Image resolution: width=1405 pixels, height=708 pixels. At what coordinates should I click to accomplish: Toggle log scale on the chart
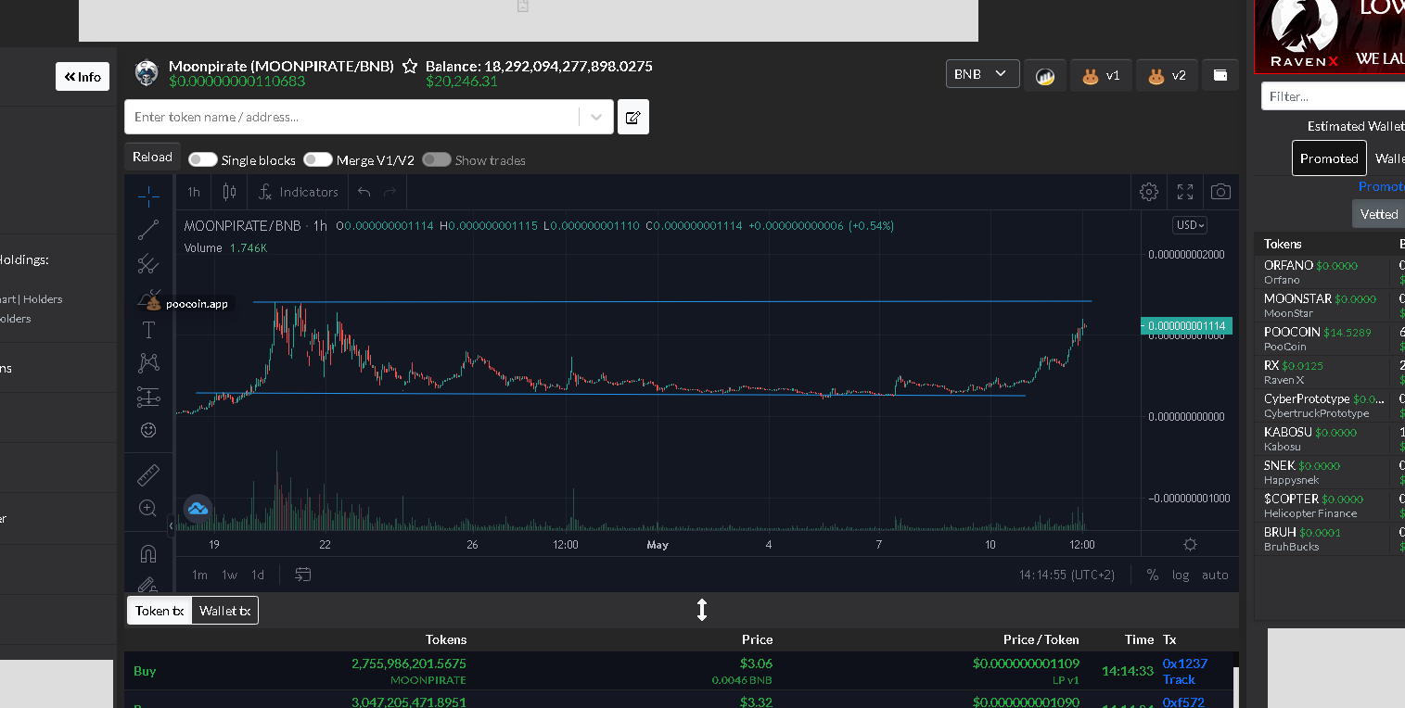coord(1181,575)
